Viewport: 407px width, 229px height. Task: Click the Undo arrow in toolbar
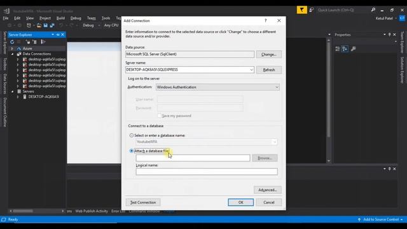point(61,25)
